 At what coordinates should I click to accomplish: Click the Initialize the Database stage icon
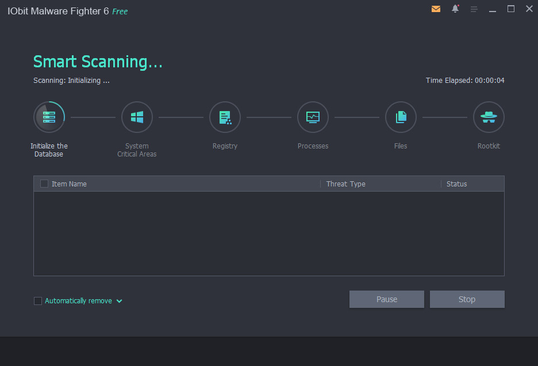pos(49,117)
